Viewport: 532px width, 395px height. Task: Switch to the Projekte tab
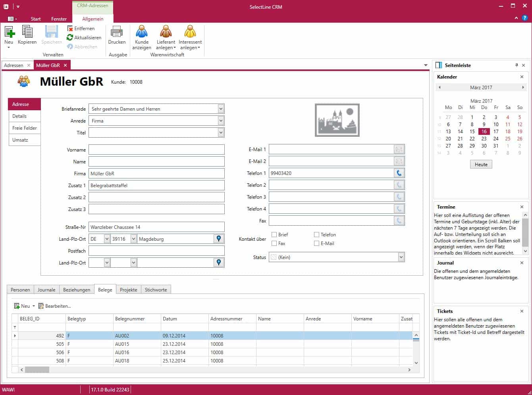point(128,290)
